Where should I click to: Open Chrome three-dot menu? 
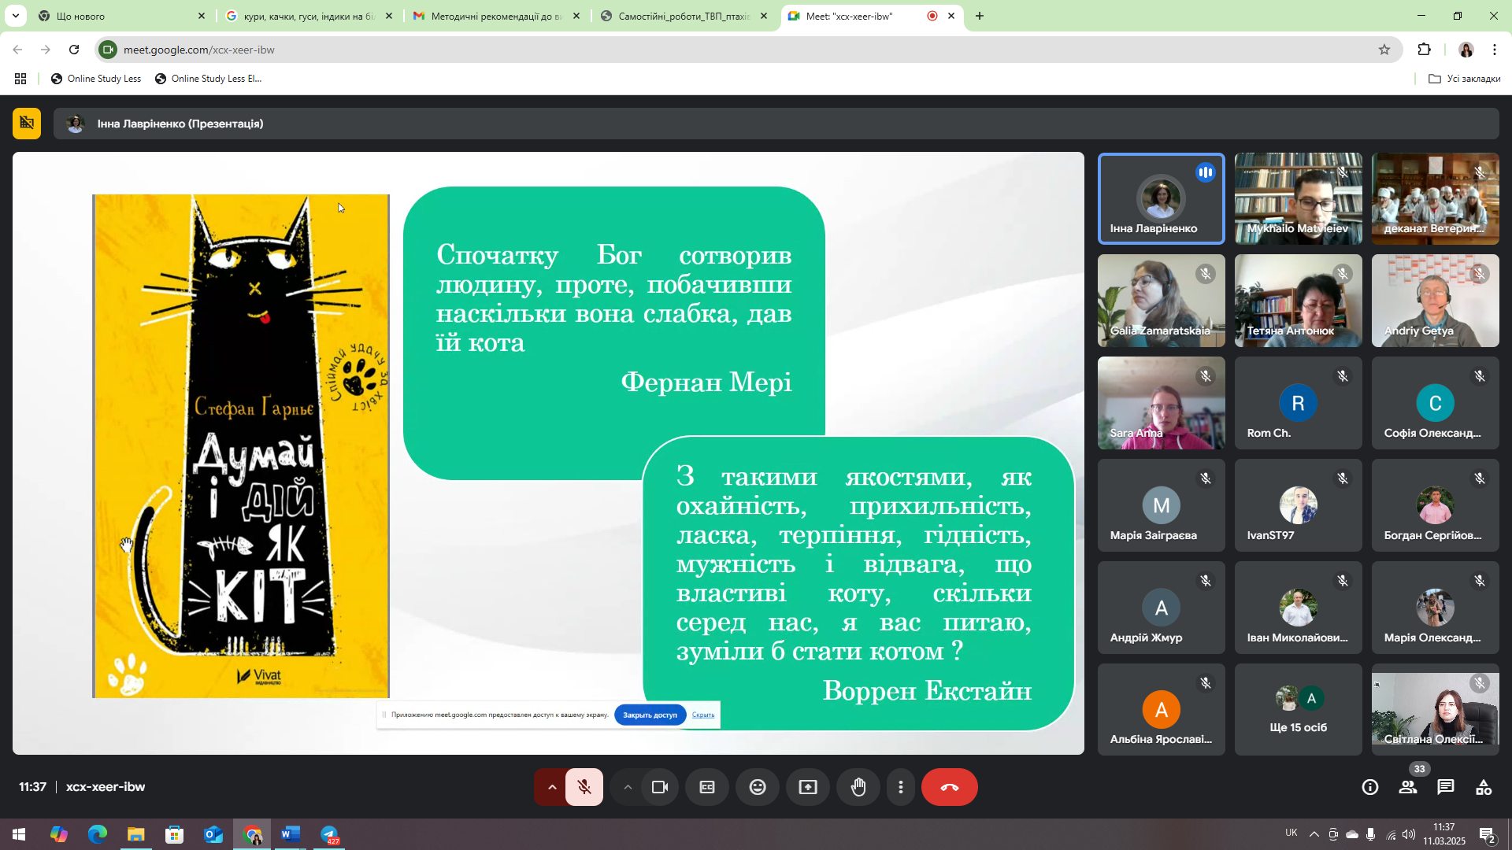(1495, 50)
